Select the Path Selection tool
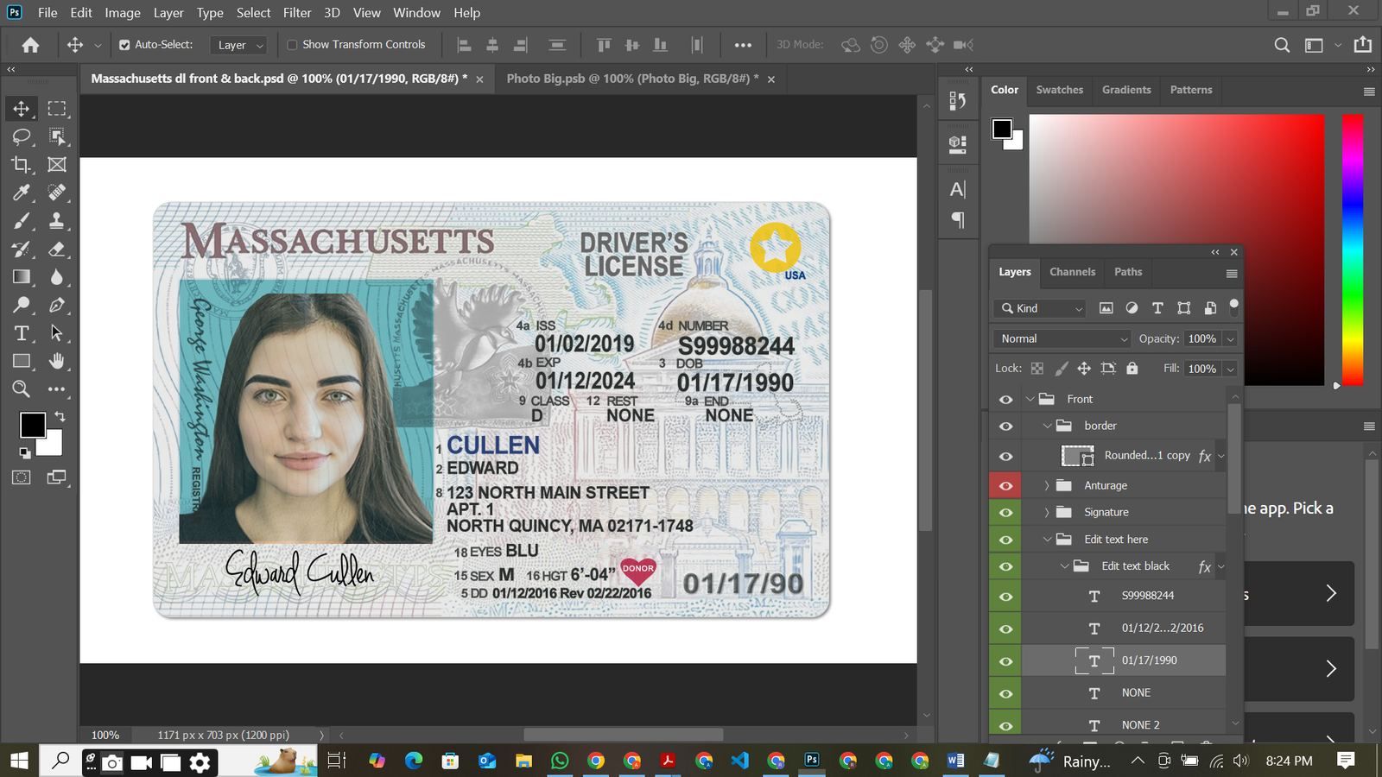This screenshot has height=777, width=1382. click(x=57, y=333)
